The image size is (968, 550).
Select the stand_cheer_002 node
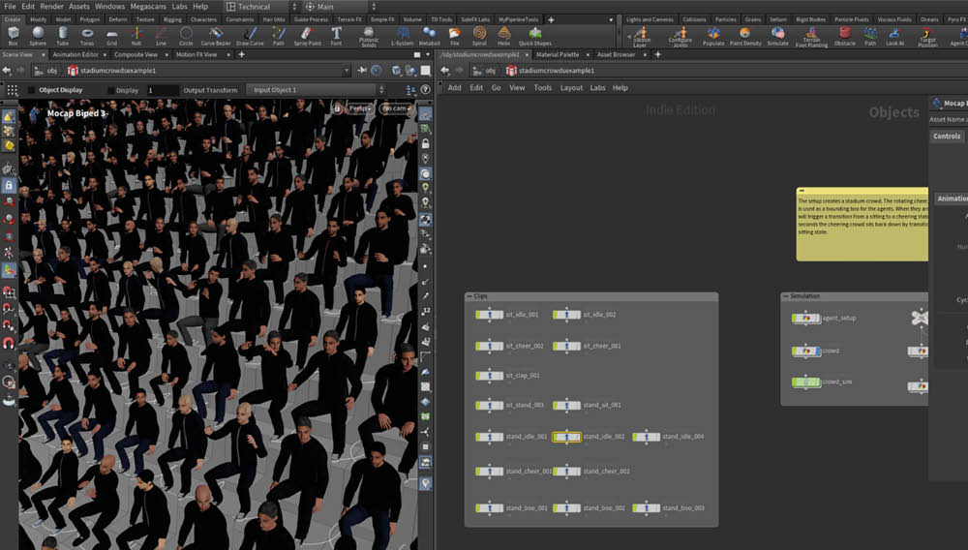point(567,472)
